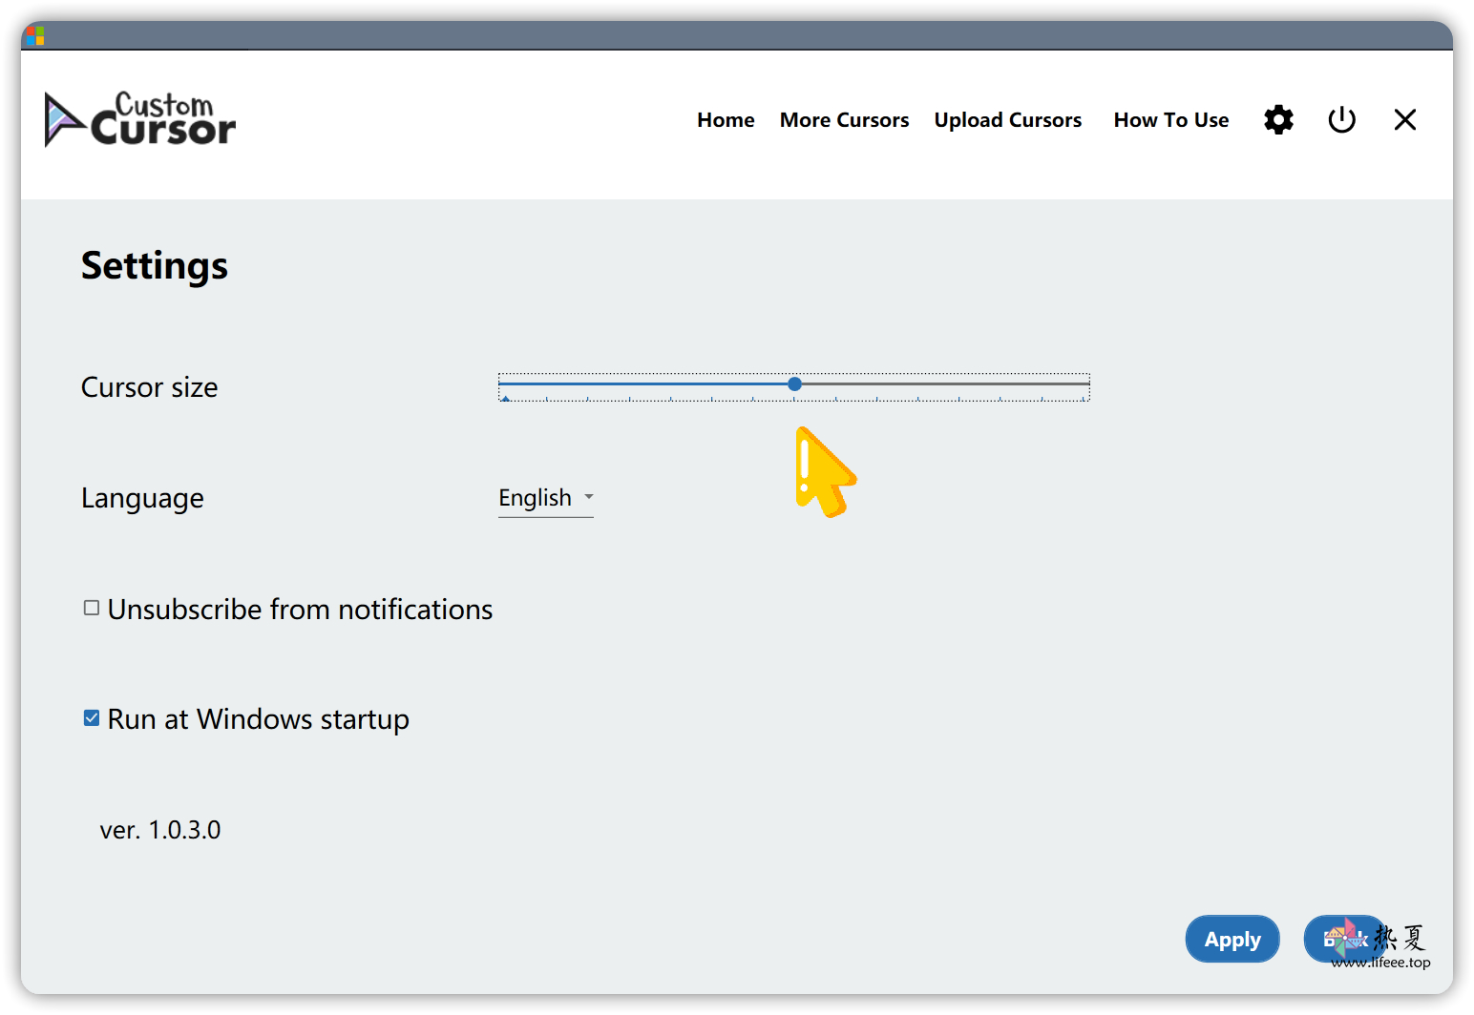Click the version text ver. 1.0.3.0
The height and width of the screenshot is (1015, 1474).
(160, 830)
